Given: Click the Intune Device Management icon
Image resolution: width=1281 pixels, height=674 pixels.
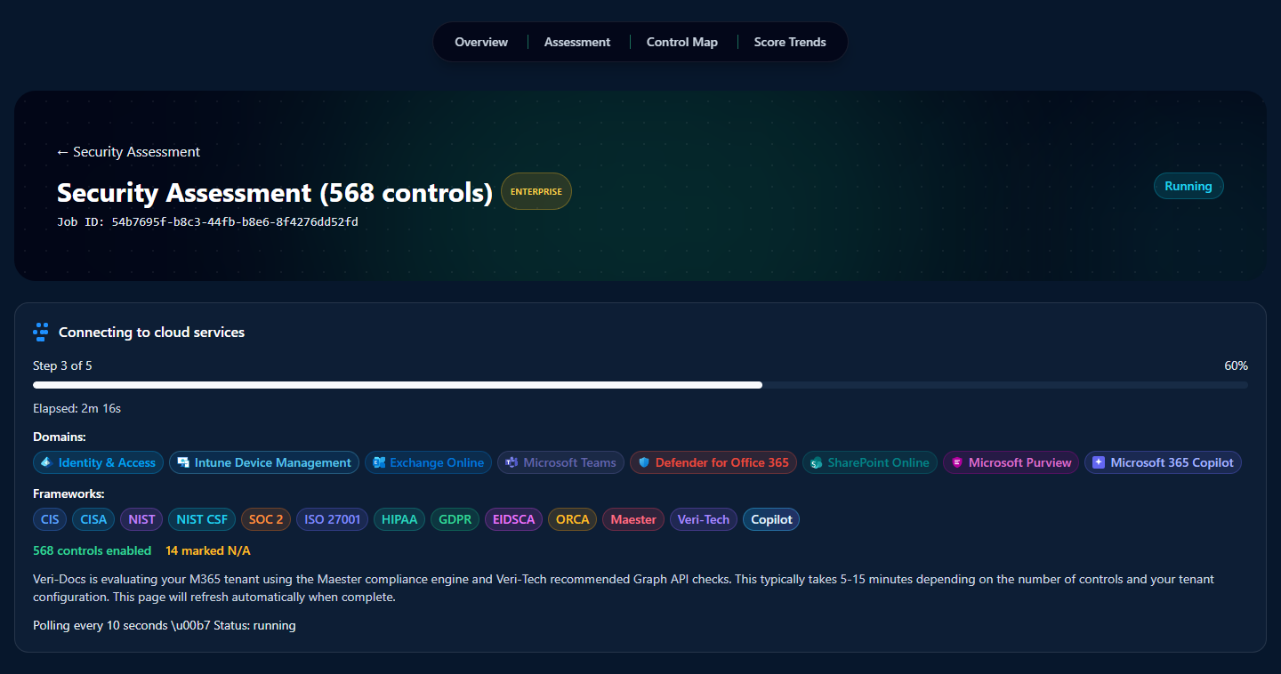Looking at the screenshot, I should (182, 462).
